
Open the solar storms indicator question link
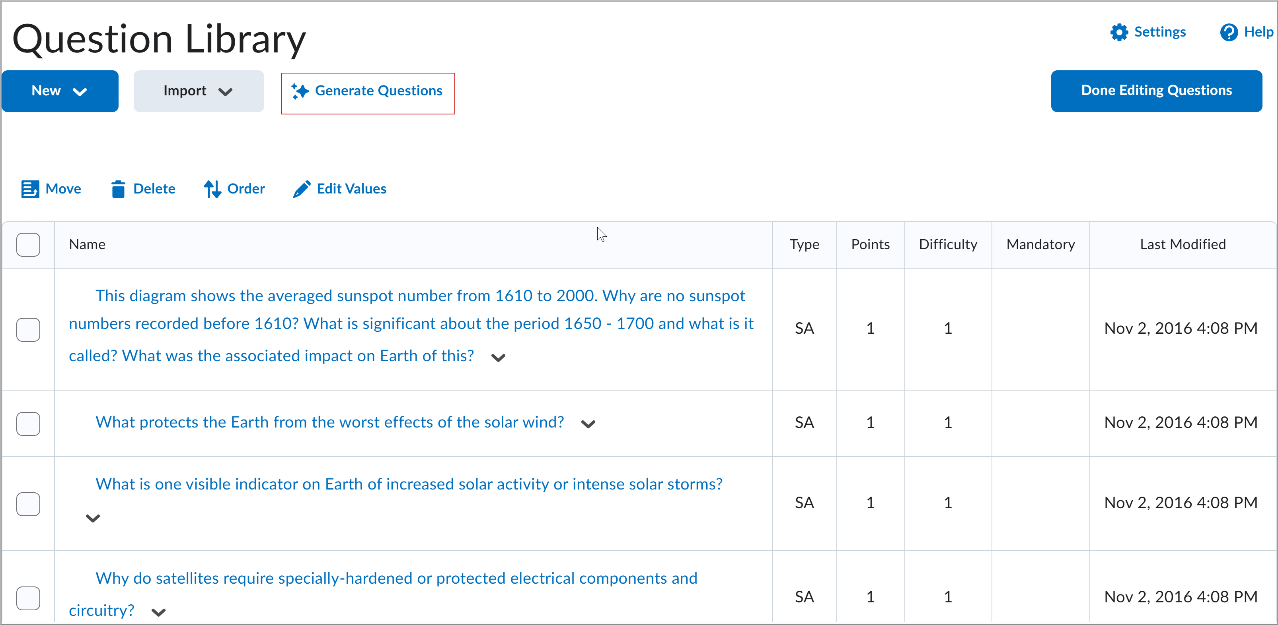(409, 484)
